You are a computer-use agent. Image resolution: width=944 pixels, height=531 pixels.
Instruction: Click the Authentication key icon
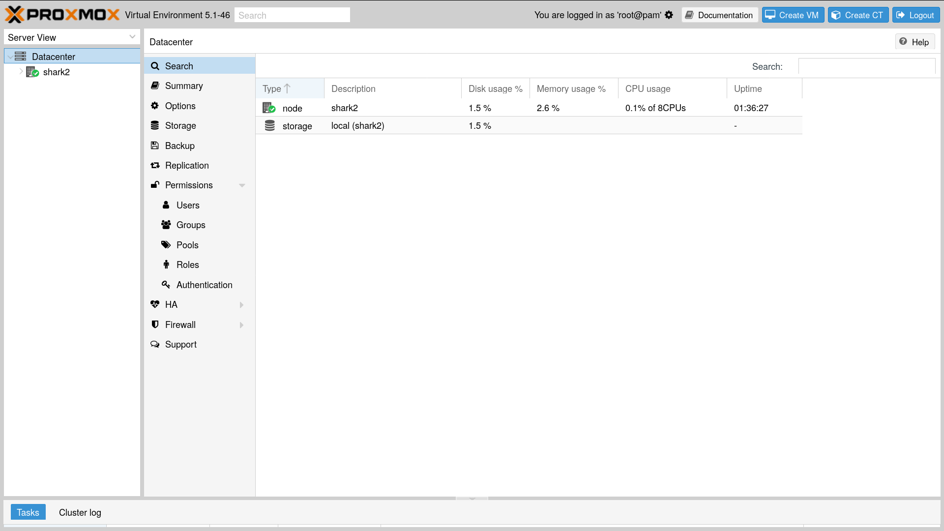(x=166, y=285)
